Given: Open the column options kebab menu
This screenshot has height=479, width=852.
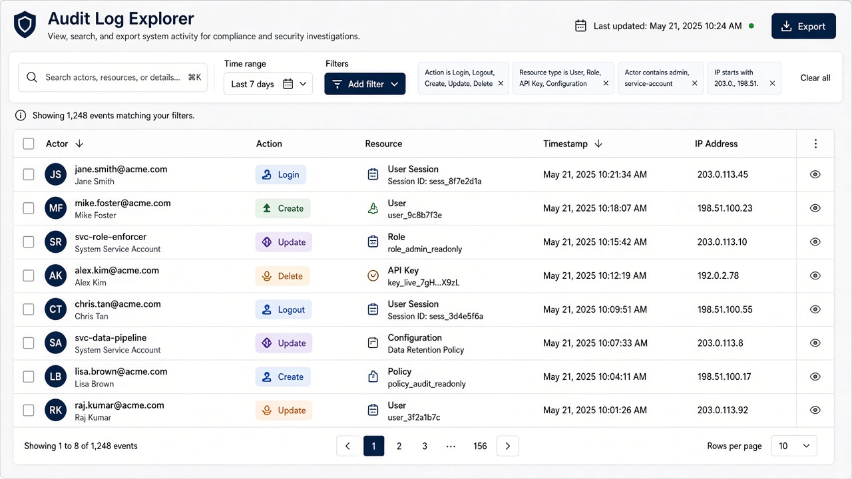Looking at the screenshot, I should click(815, 144).
